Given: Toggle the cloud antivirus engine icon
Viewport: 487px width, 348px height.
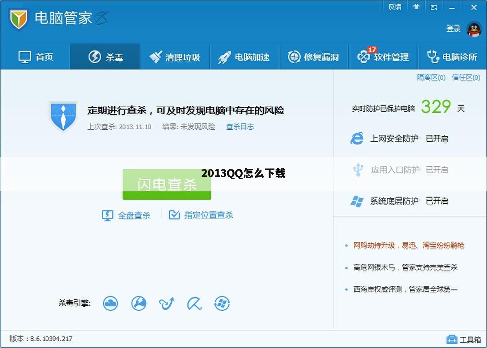Looking at the screenshot, I should click(110, 303).
